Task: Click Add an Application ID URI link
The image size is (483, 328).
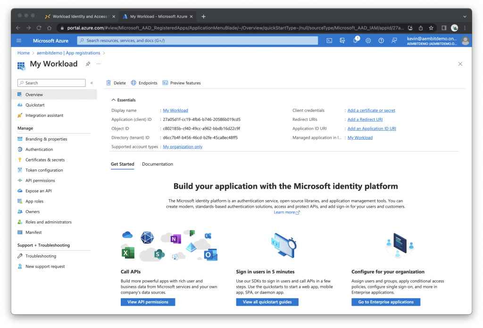Action: click(372, 128)
